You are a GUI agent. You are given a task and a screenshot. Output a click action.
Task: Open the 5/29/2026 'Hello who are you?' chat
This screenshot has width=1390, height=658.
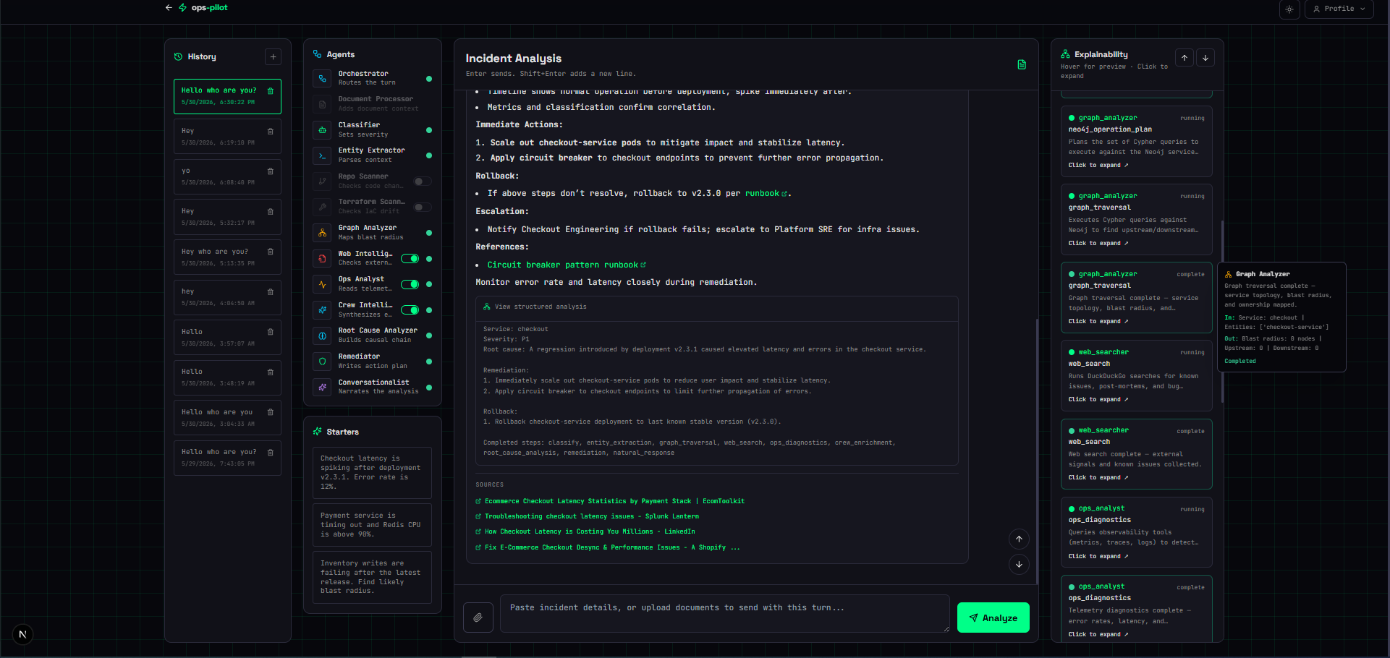(x=227, y=458)
